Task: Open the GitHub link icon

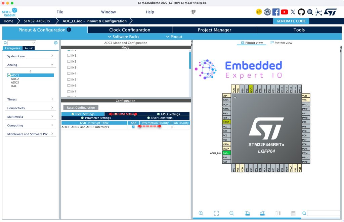Action: click(x=301, y=12)
